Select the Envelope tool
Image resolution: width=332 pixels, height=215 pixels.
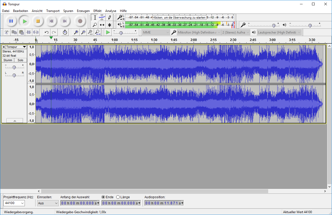click(x=102, y=18)
